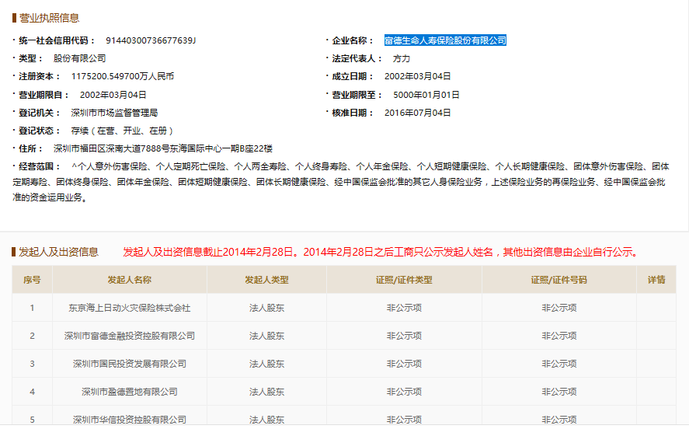Click the 营业执照信息 section heading
This screenshot has width=689, height=429.
(49, 18)
